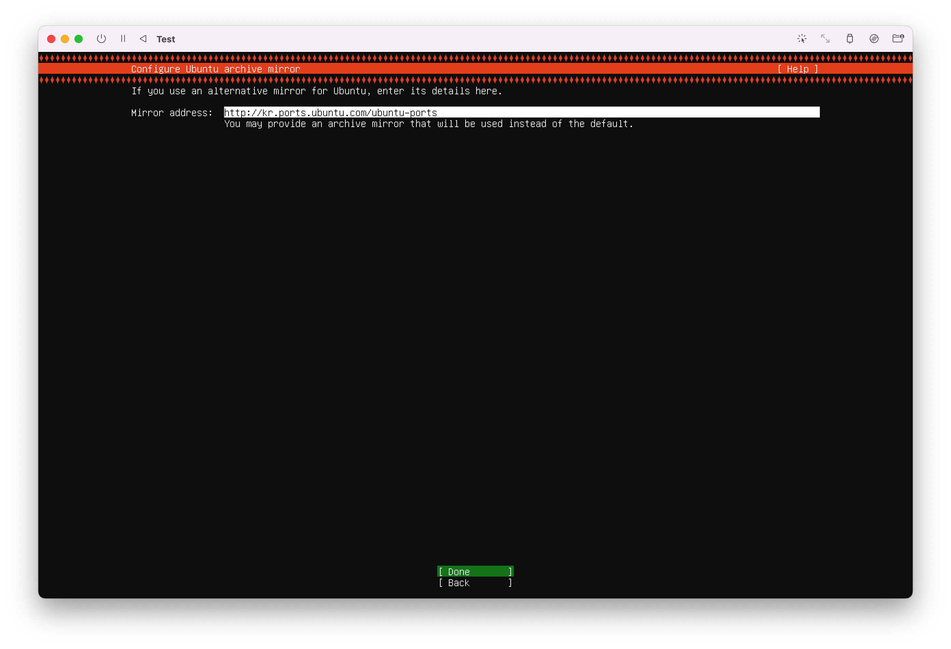Click the green fullscreen window button
This screenshot has height=649, width=951.
tap(79, 39)
